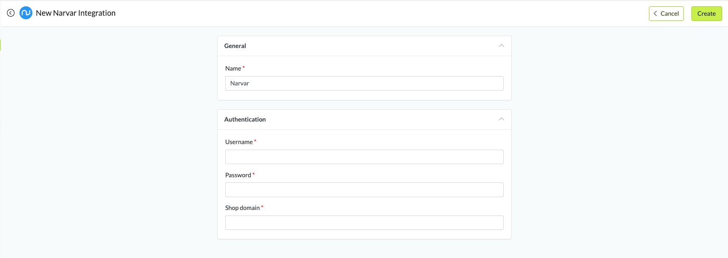
Task: Click the Username field label
Action: point(239,142)
